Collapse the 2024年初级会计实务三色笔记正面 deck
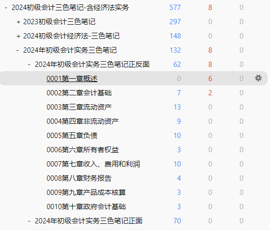The image size is (270, 230). [29, 221]
